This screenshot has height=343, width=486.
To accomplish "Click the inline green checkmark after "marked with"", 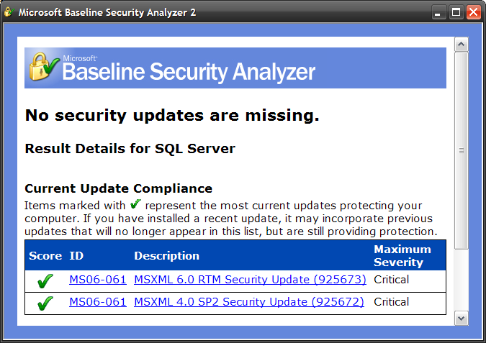I will pyautogui.click(x=137, y=205).
